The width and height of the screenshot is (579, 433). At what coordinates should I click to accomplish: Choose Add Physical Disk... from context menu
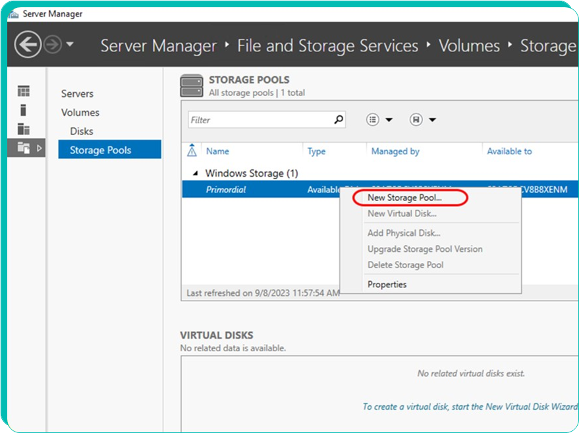[404, 233]
